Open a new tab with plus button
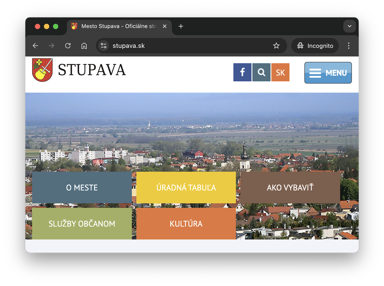 click(181, 26)
